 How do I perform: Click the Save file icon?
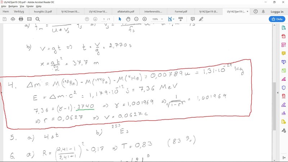click(x=4, y=19)
